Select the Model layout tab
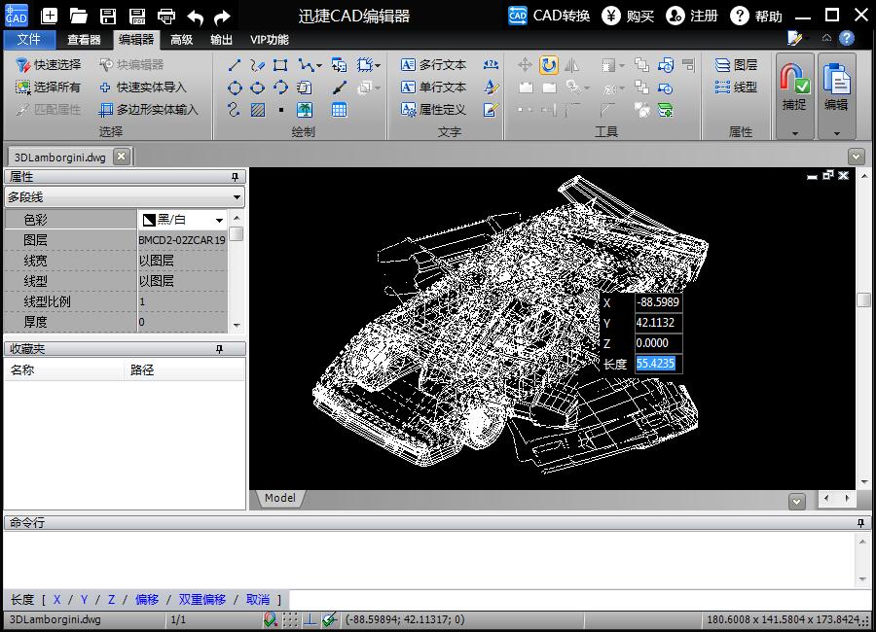The image size is (876, 632). pos(280,498)
